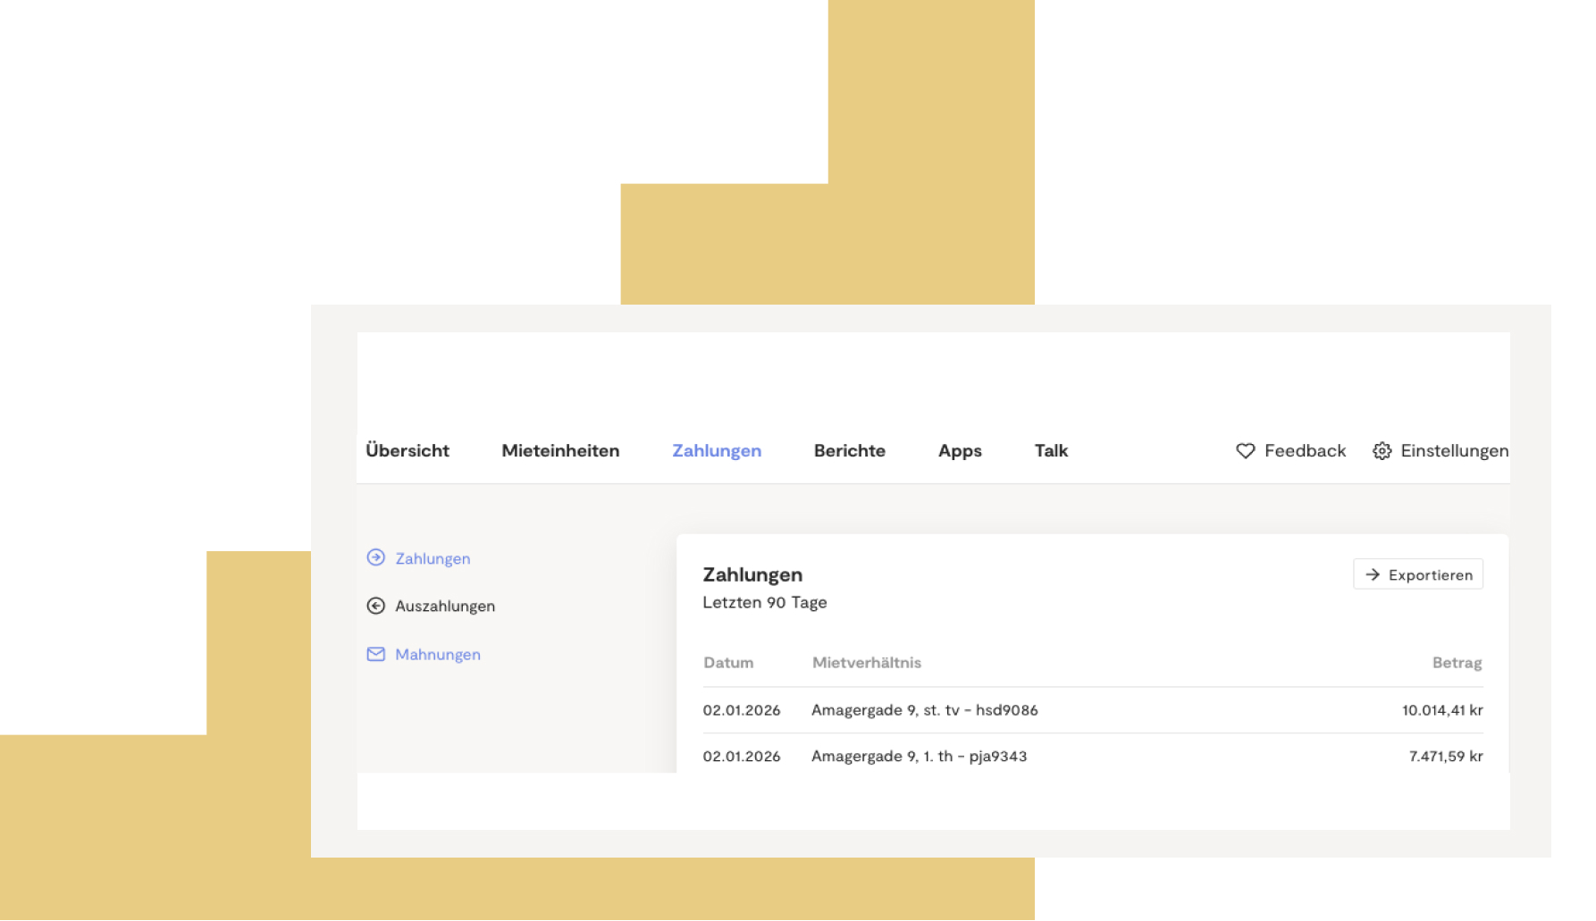Viewport: 1596px width, 921px height.
Task: Click the Zahlungen arrow-circle sidebar icon
Action: [376, 557]
